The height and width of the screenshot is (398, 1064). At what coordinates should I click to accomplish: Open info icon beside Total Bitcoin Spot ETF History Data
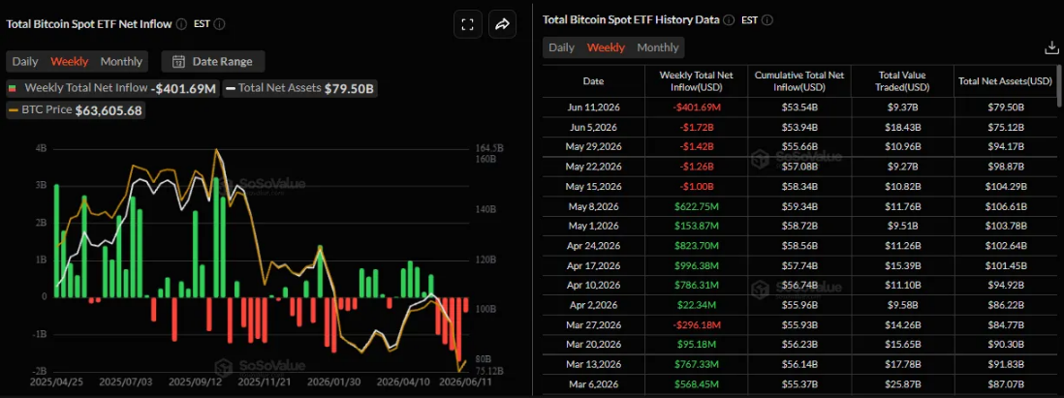click(729, 19)
